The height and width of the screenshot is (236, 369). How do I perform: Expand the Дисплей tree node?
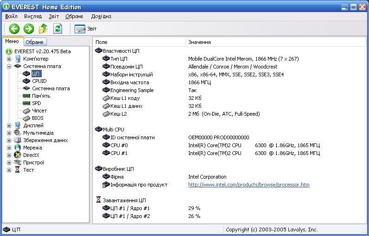click(9, 125)
